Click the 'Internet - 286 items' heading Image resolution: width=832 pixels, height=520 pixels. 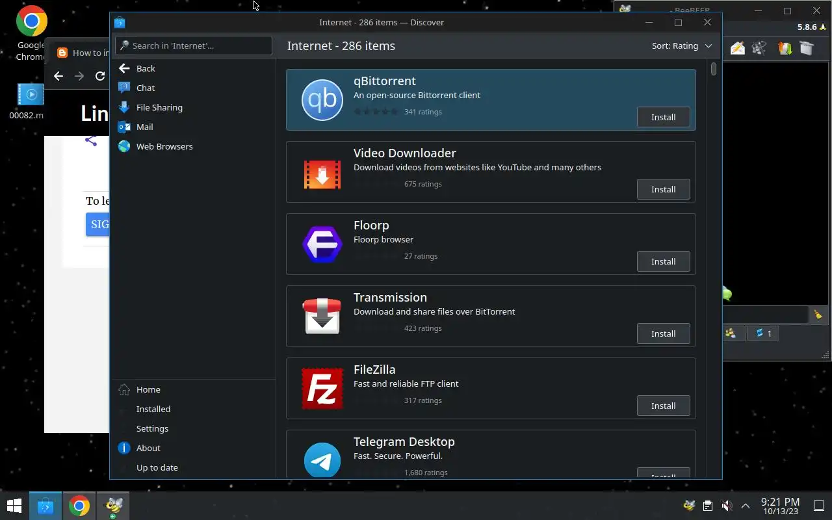[341, 46]
